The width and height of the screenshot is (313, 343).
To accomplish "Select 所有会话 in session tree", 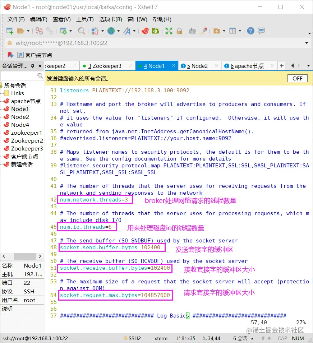I will point(15,85).
